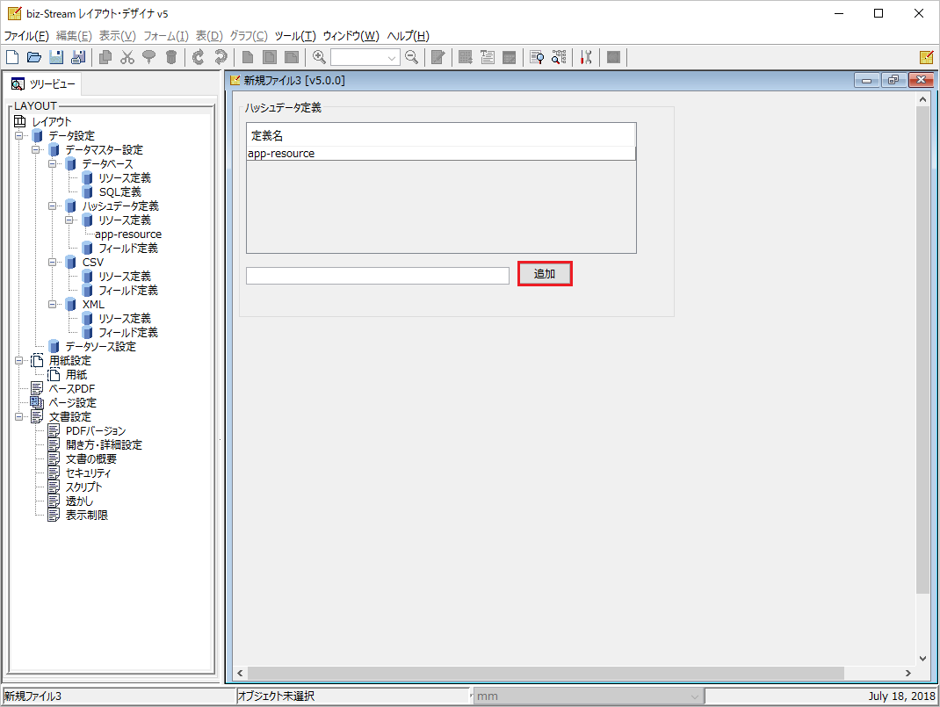Click the document search preview icon
940x707 pixels.
[537, 57]
